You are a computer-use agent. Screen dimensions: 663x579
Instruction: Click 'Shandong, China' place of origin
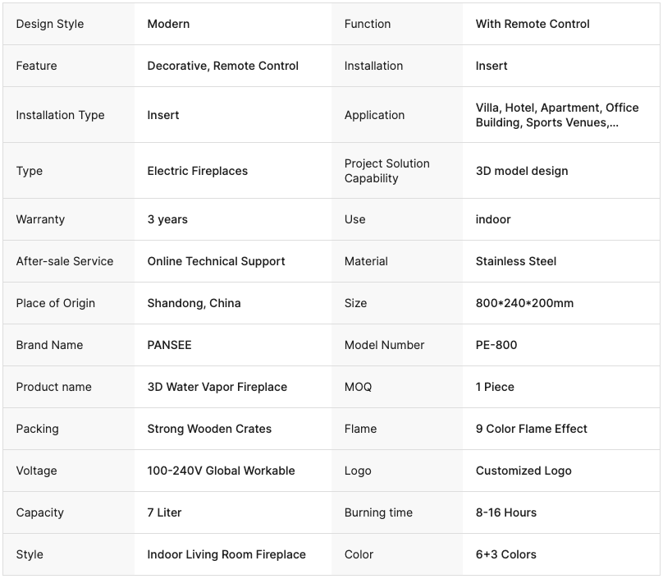point(194,303)
